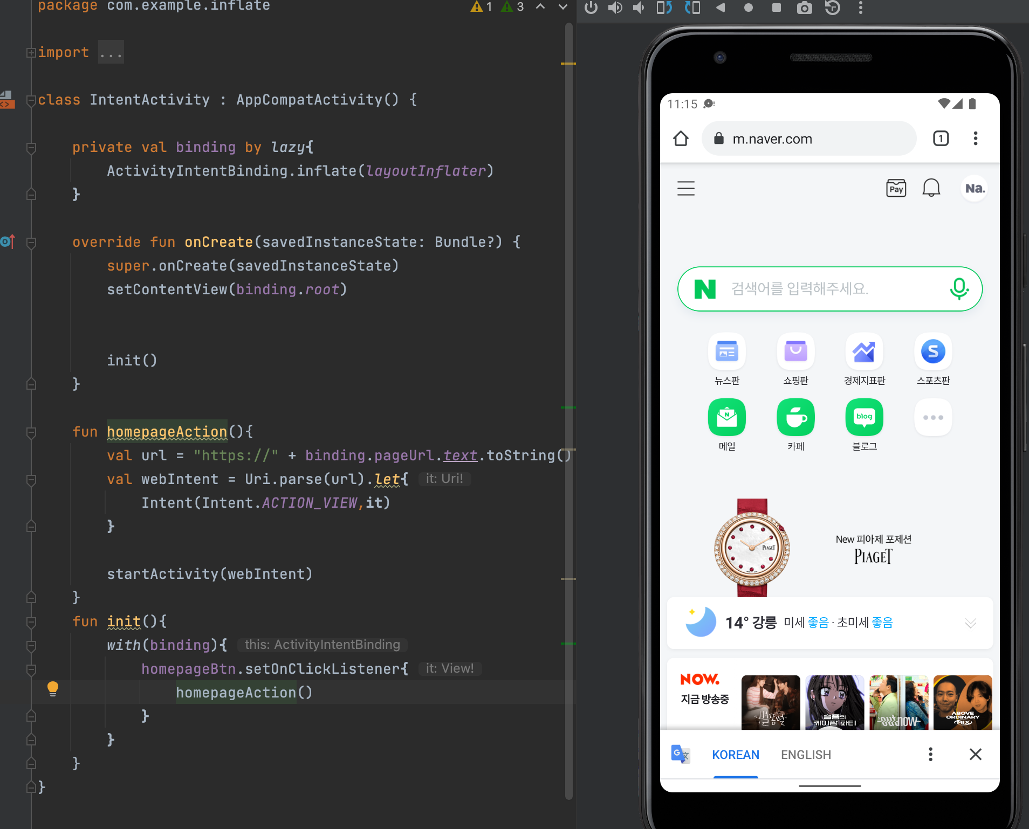Rotate emulator left icon

[664, 8]
